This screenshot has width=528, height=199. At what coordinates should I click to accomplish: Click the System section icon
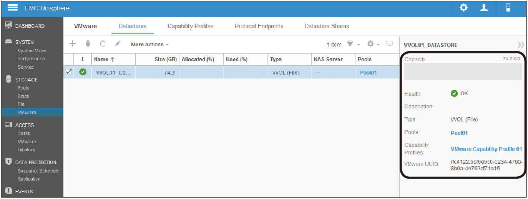pyautogui.click(x=8, y=42)
